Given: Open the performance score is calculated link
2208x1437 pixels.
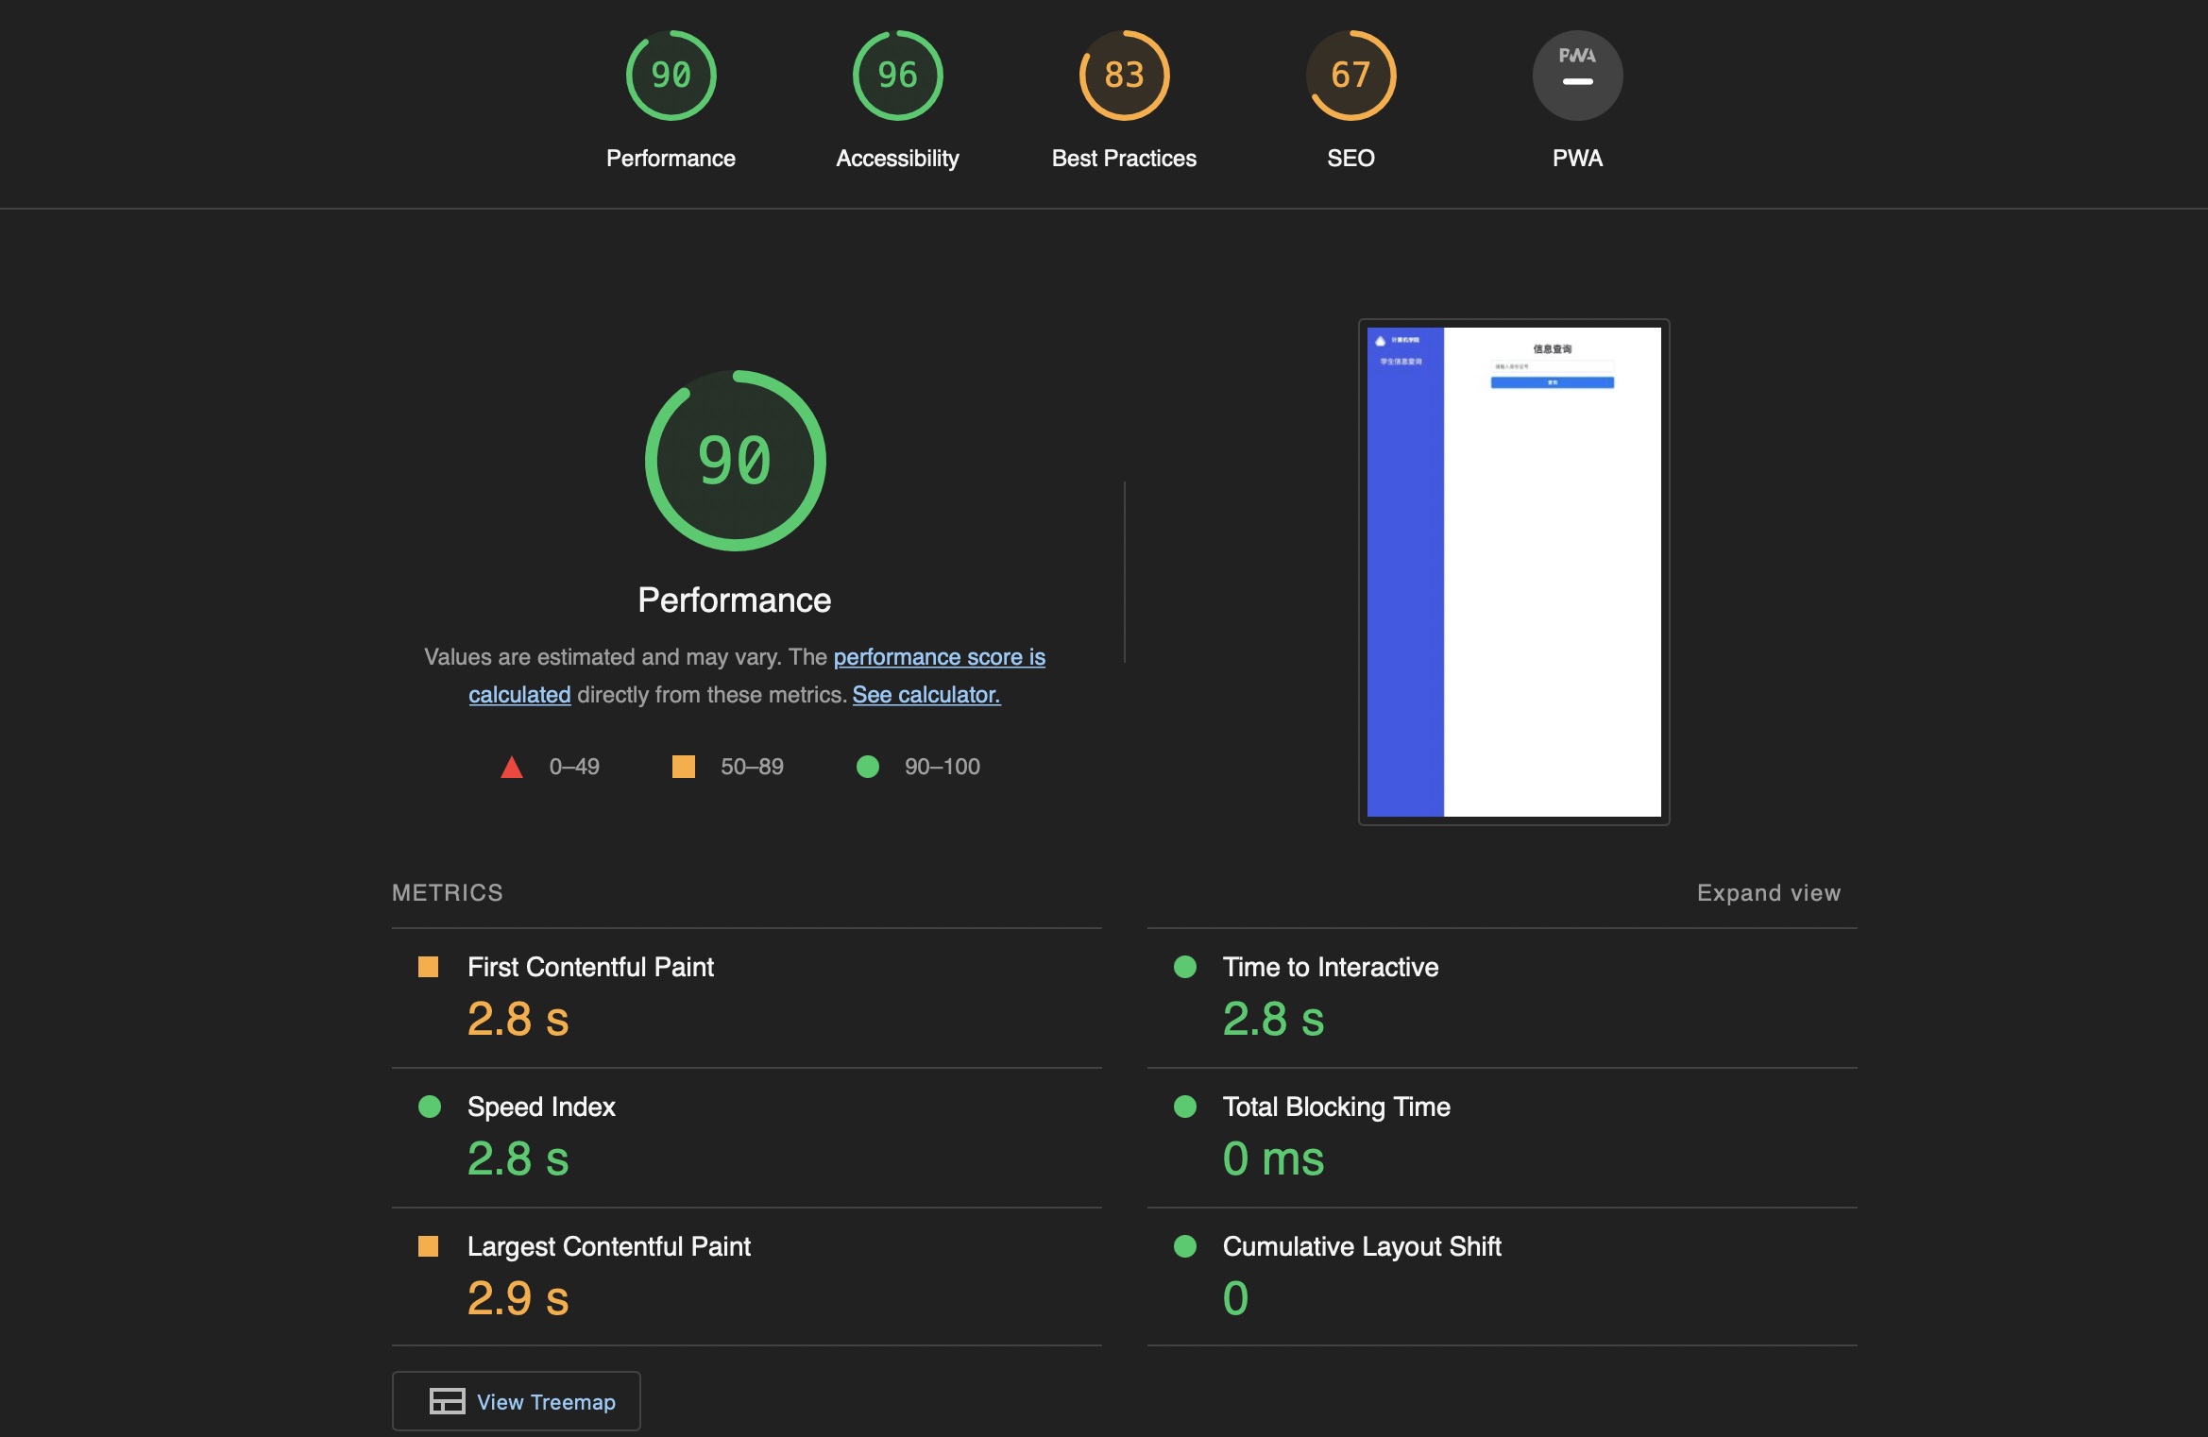Looking at the screenshot, I should click(939, 657).
